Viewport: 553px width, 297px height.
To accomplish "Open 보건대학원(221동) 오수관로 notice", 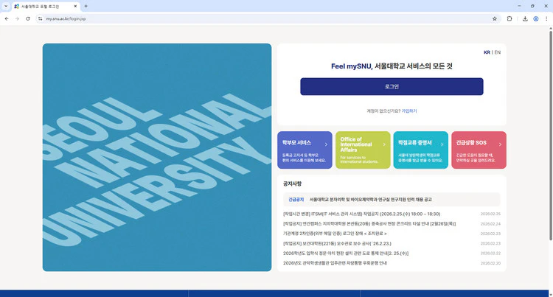I will 337,243.
